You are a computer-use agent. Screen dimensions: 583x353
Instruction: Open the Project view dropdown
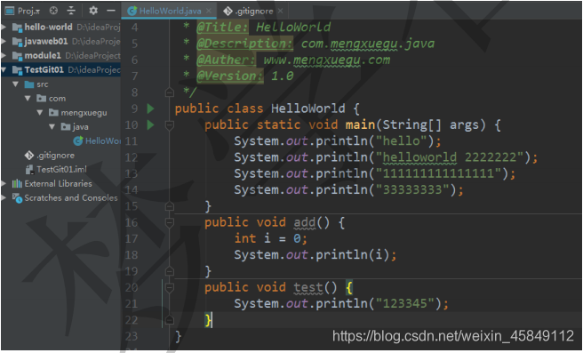28,11
